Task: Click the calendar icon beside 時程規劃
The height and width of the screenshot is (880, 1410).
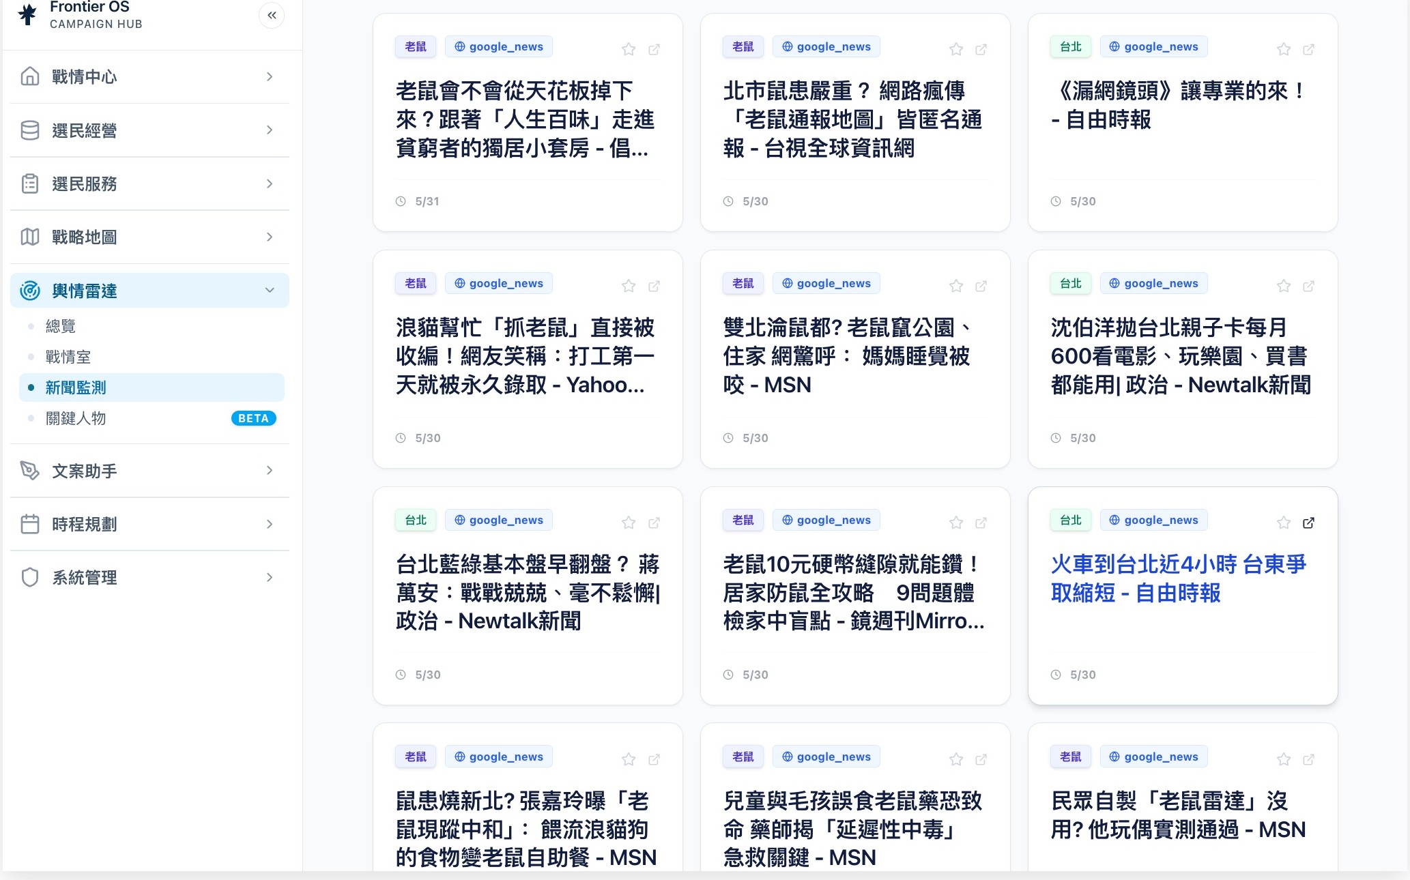Action: click(30, 524)
